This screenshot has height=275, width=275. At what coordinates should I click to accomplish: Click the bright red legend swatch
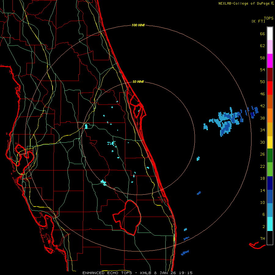tap(270, 88)
